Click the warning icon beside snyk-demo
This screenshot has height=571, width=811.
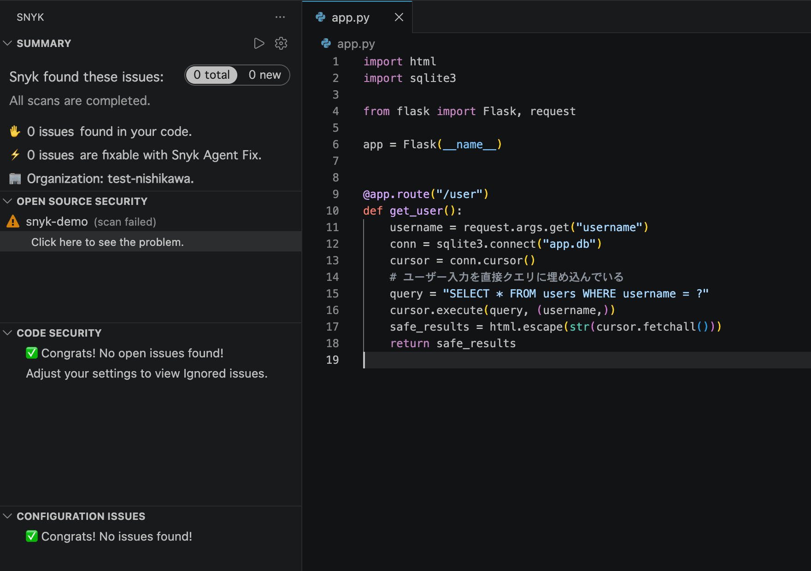click(13, 222)
